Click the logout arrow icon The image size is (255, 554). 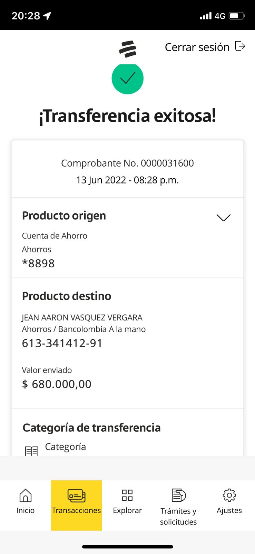click(240, 46)
